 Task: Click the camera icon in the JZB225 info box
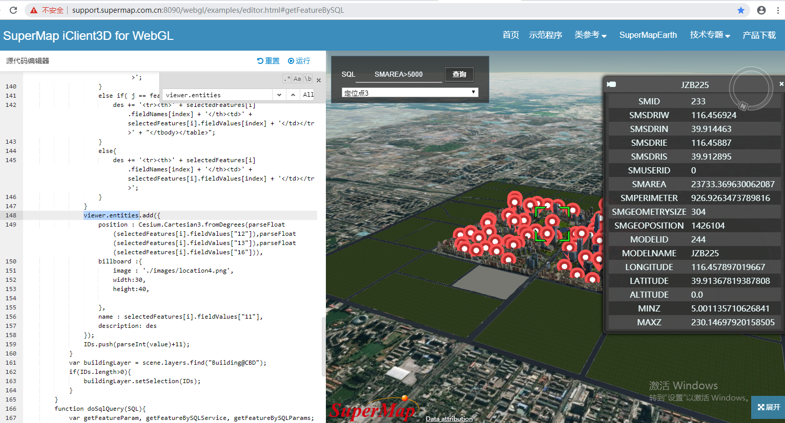(x=611, y=84)
